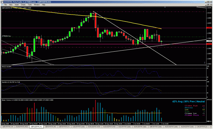This screenshot has width=213, height=129.
Task: Switch to USDJPYFXF,Daily chart tab
Action: tap(79, 127)
